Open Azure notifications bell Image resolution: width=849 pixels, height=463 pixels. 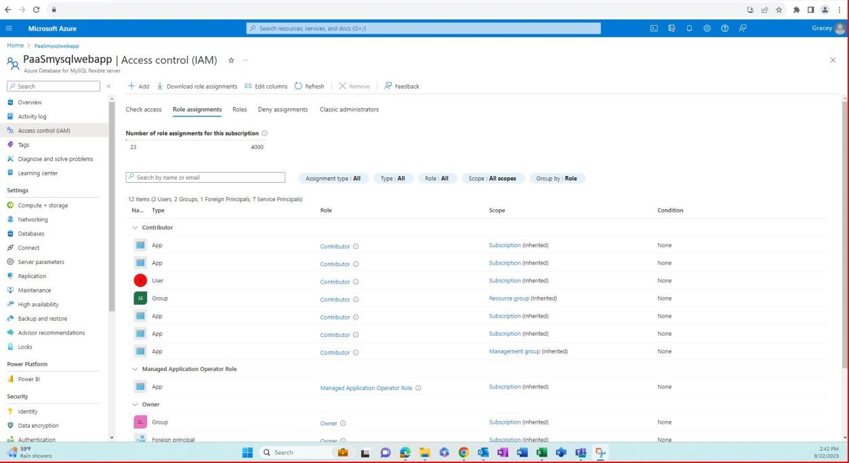(688, 28)
